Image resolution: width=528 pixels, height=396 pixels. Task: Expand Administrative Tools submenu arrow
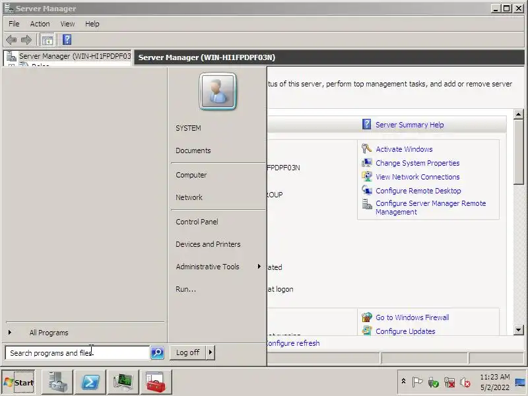click(x=259, y=267)
